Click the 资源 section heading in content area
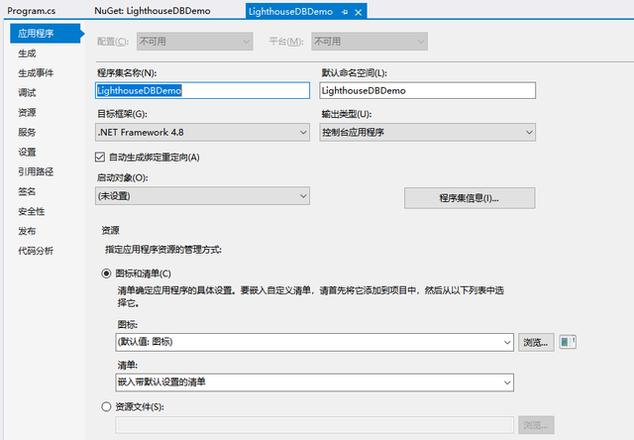Screen dimensions: 634x440 click(110, 231)
